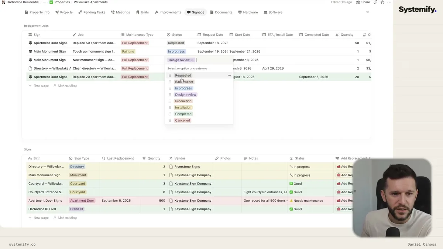Click the Properties breadcrumb

coord(60,2)
